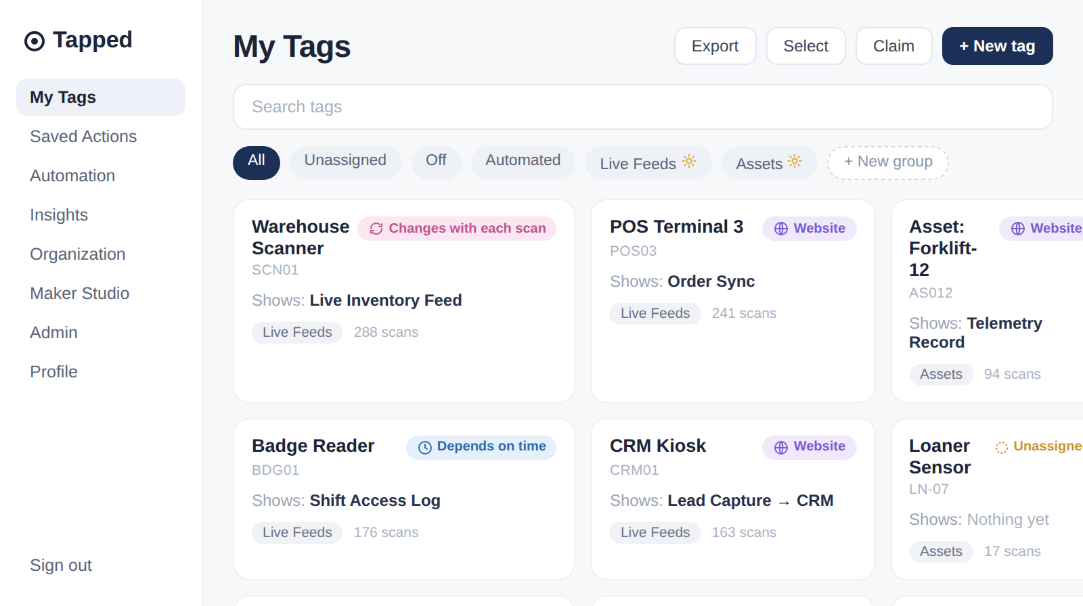
Task: Click Website badge on CRM Kiosk
Action: pyautogui.click(x=810, y=448)
